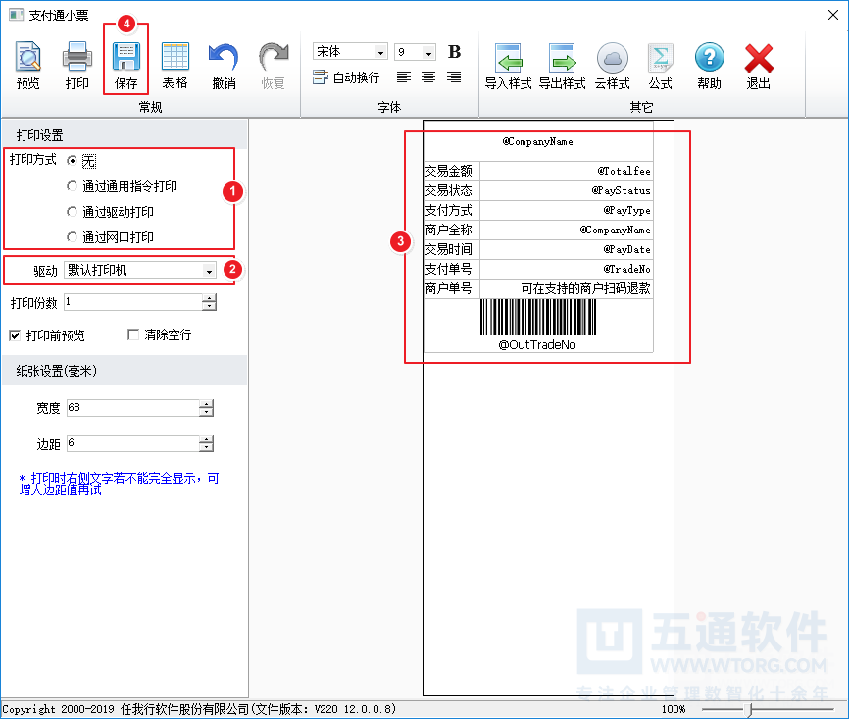
Task: Open 云样式 cloud styles
Action: (x=613, y=66)
